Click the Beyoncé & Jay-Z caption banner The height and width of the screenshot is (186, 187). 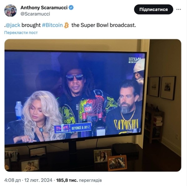click(x=81, y=128)
